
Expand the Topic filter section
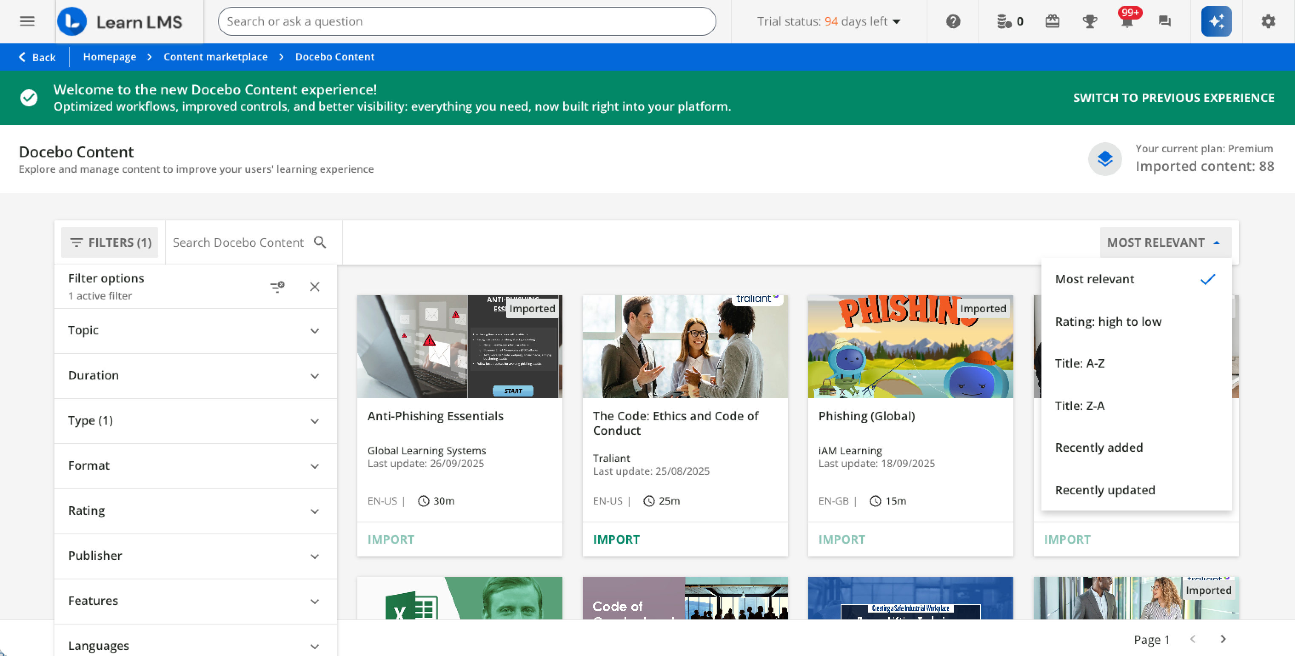pos(195,330)
